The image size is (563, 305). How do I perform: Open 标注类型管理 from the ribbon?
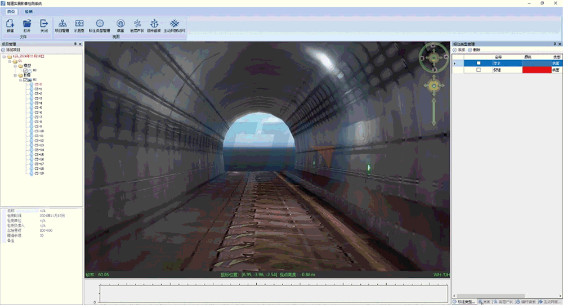(100, 24)
